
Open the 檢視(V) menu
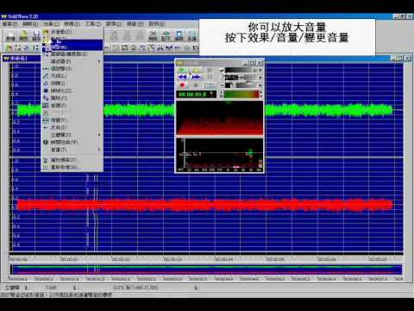[x=72, y=24]
